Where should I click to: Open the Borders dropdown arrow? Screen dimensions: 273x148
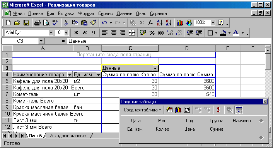[x=216, y=33]
